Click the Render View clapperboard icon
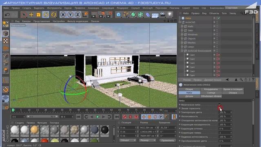261x147 pixels. (94, 15)
